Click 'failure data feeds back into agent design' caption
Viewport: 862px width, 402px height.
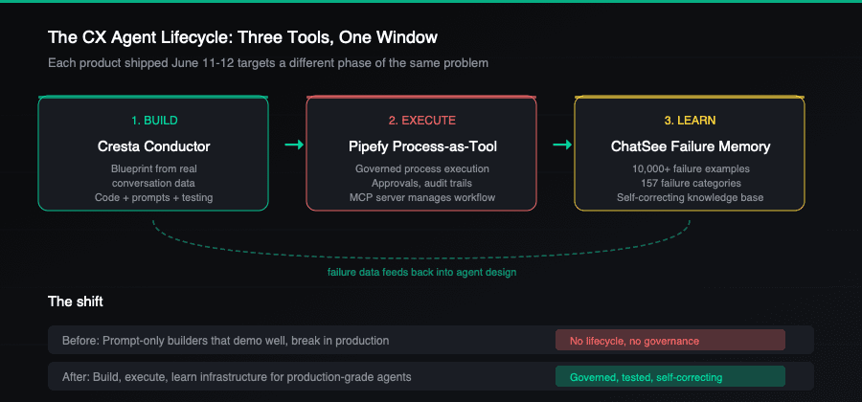[421, 273]
